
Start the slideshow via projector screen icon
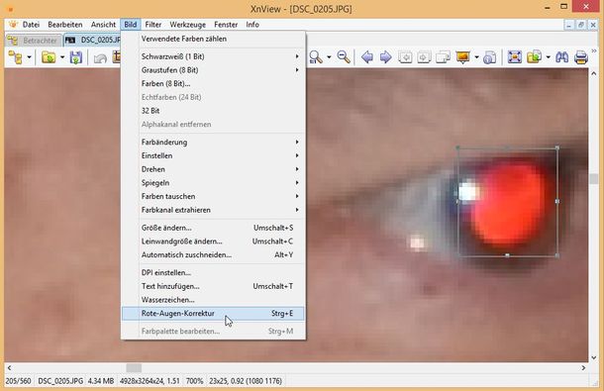point(462,57)
